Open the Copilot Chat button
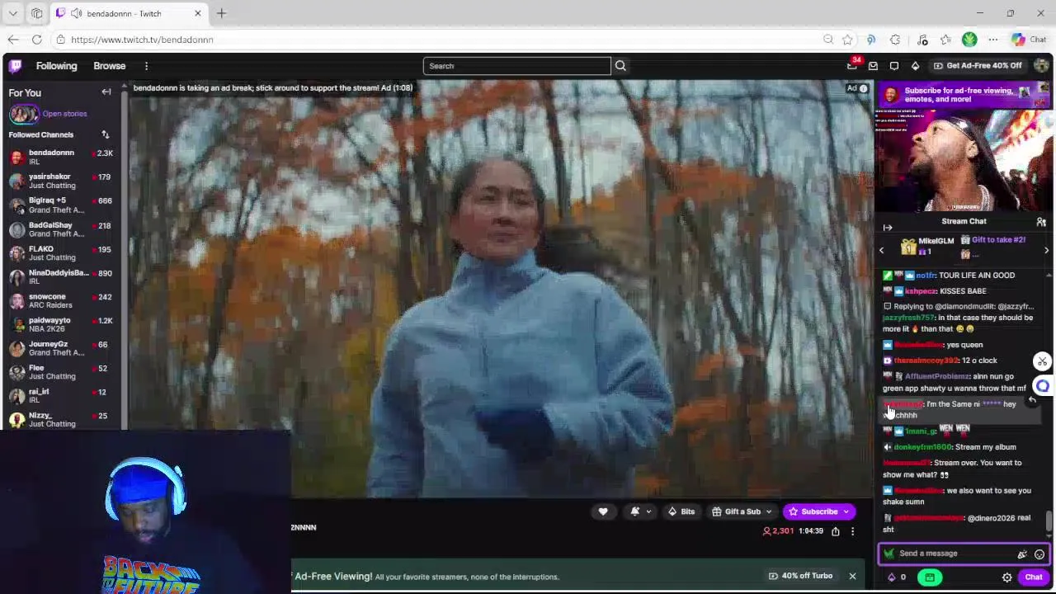This screenshot has height=594, width=1056. (x=1029, y=40)
